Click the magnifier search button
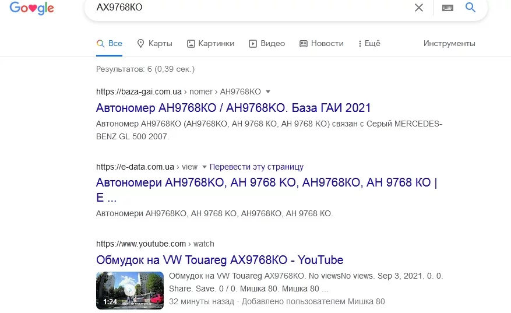This screenshot has height=313, width=511. pyautogui.click(x=470, y=7)
